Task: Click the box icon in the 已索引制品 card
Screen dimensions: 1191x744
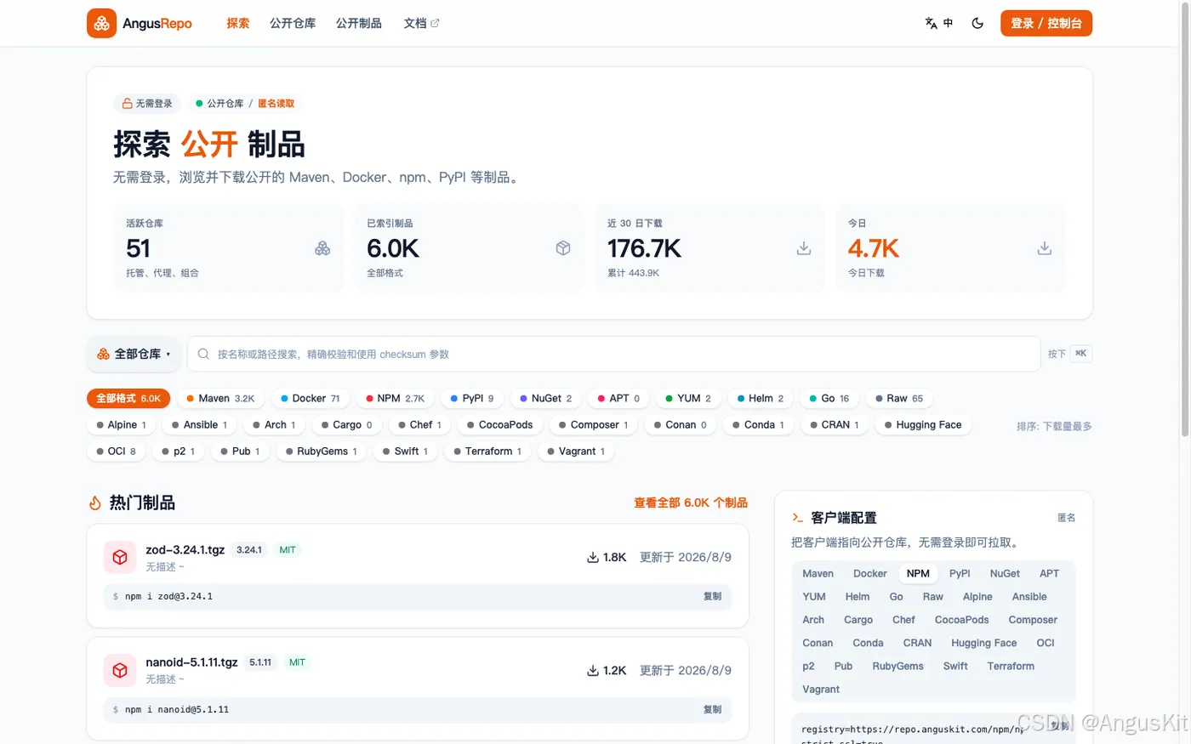Action: coord(563,248)
